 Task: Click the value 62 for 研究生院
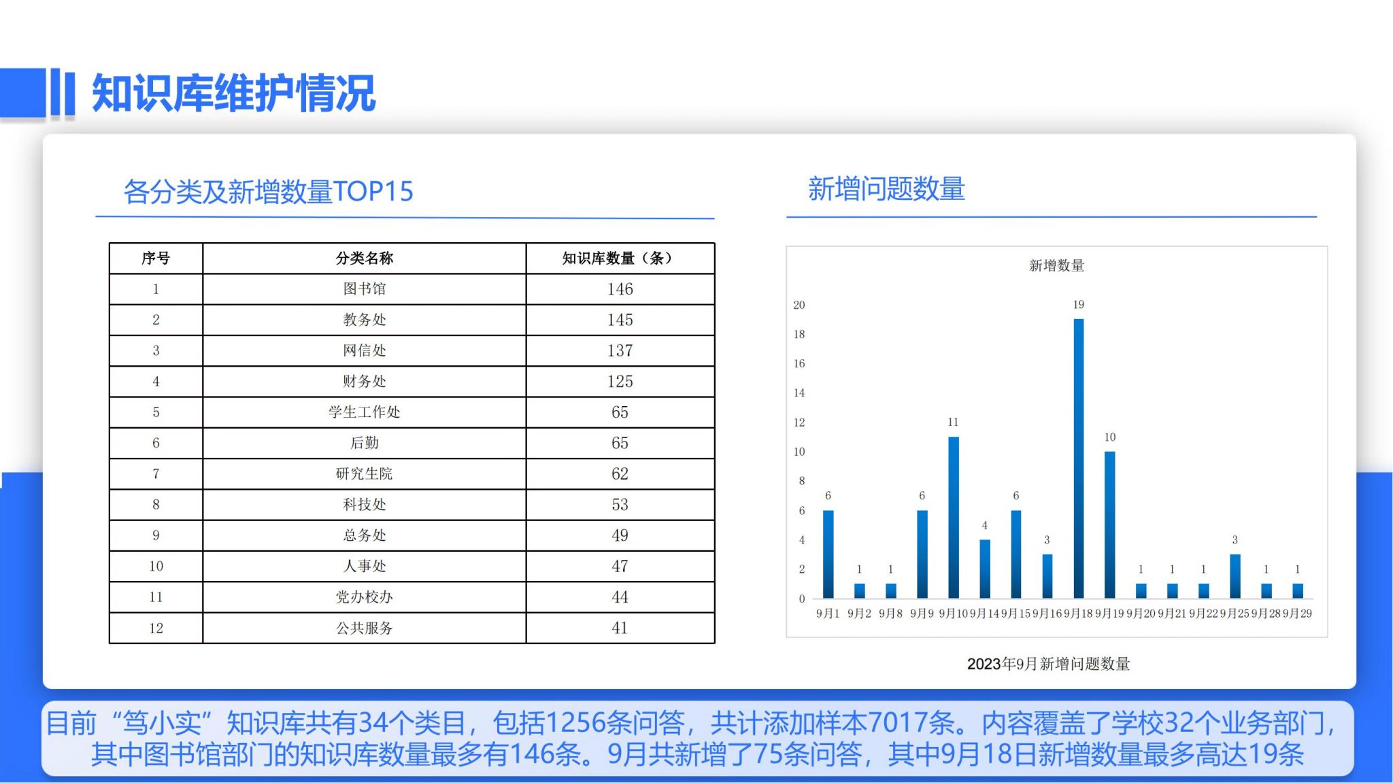pos(620,473)
